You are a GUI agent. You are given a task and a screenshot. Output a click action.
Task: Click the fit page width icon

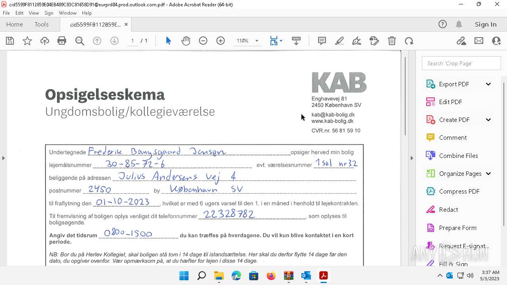coord(274,41)
